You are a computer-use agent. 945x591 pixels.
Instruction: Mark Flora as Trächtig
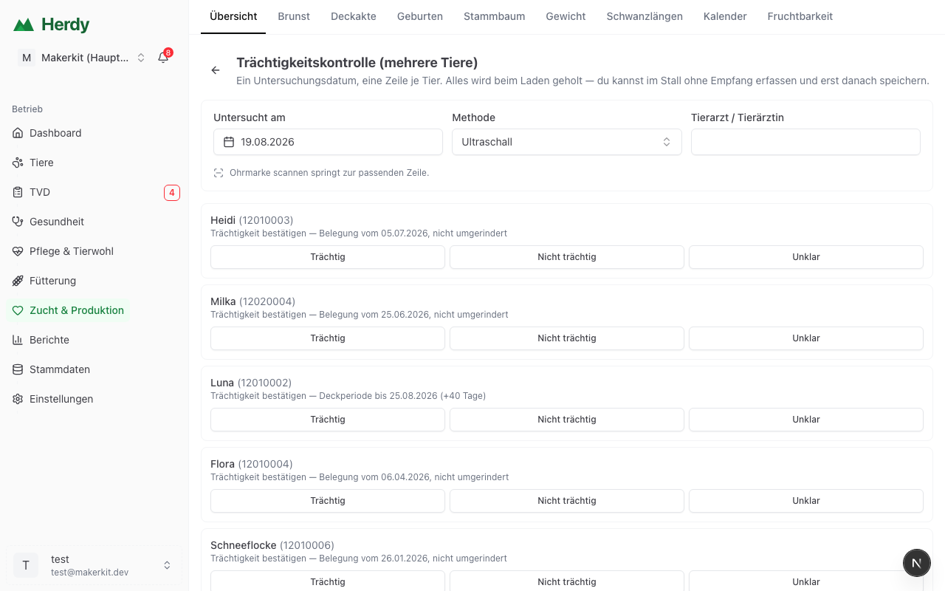(x=328, y=501)
